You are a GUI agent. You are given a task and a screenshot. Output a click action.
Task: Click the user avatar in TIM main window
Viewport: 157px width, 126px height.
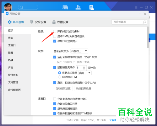click(8, 7)
